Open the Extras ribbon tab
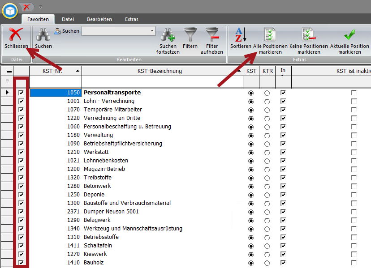Image resolution: width=371 pixels, height=268 pixels. (x=132, y=19)
